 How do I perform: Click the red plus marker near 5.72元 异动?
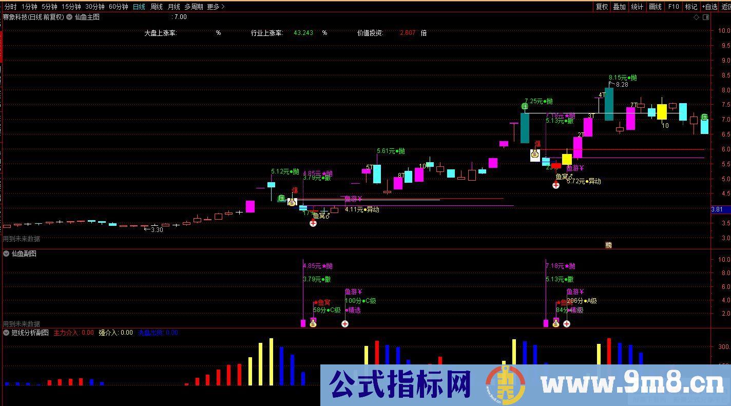(x=556, y=185)
